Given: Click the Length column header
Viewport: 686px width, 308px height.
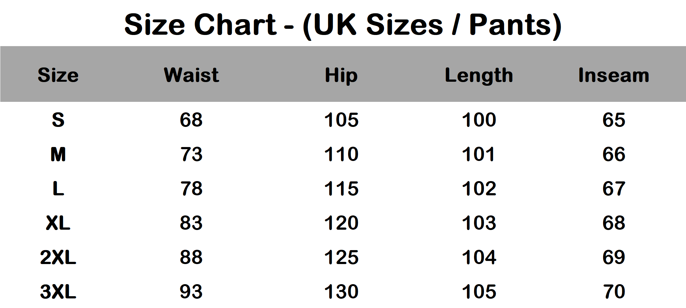Looking at the screenshot, I should point(479,75).
